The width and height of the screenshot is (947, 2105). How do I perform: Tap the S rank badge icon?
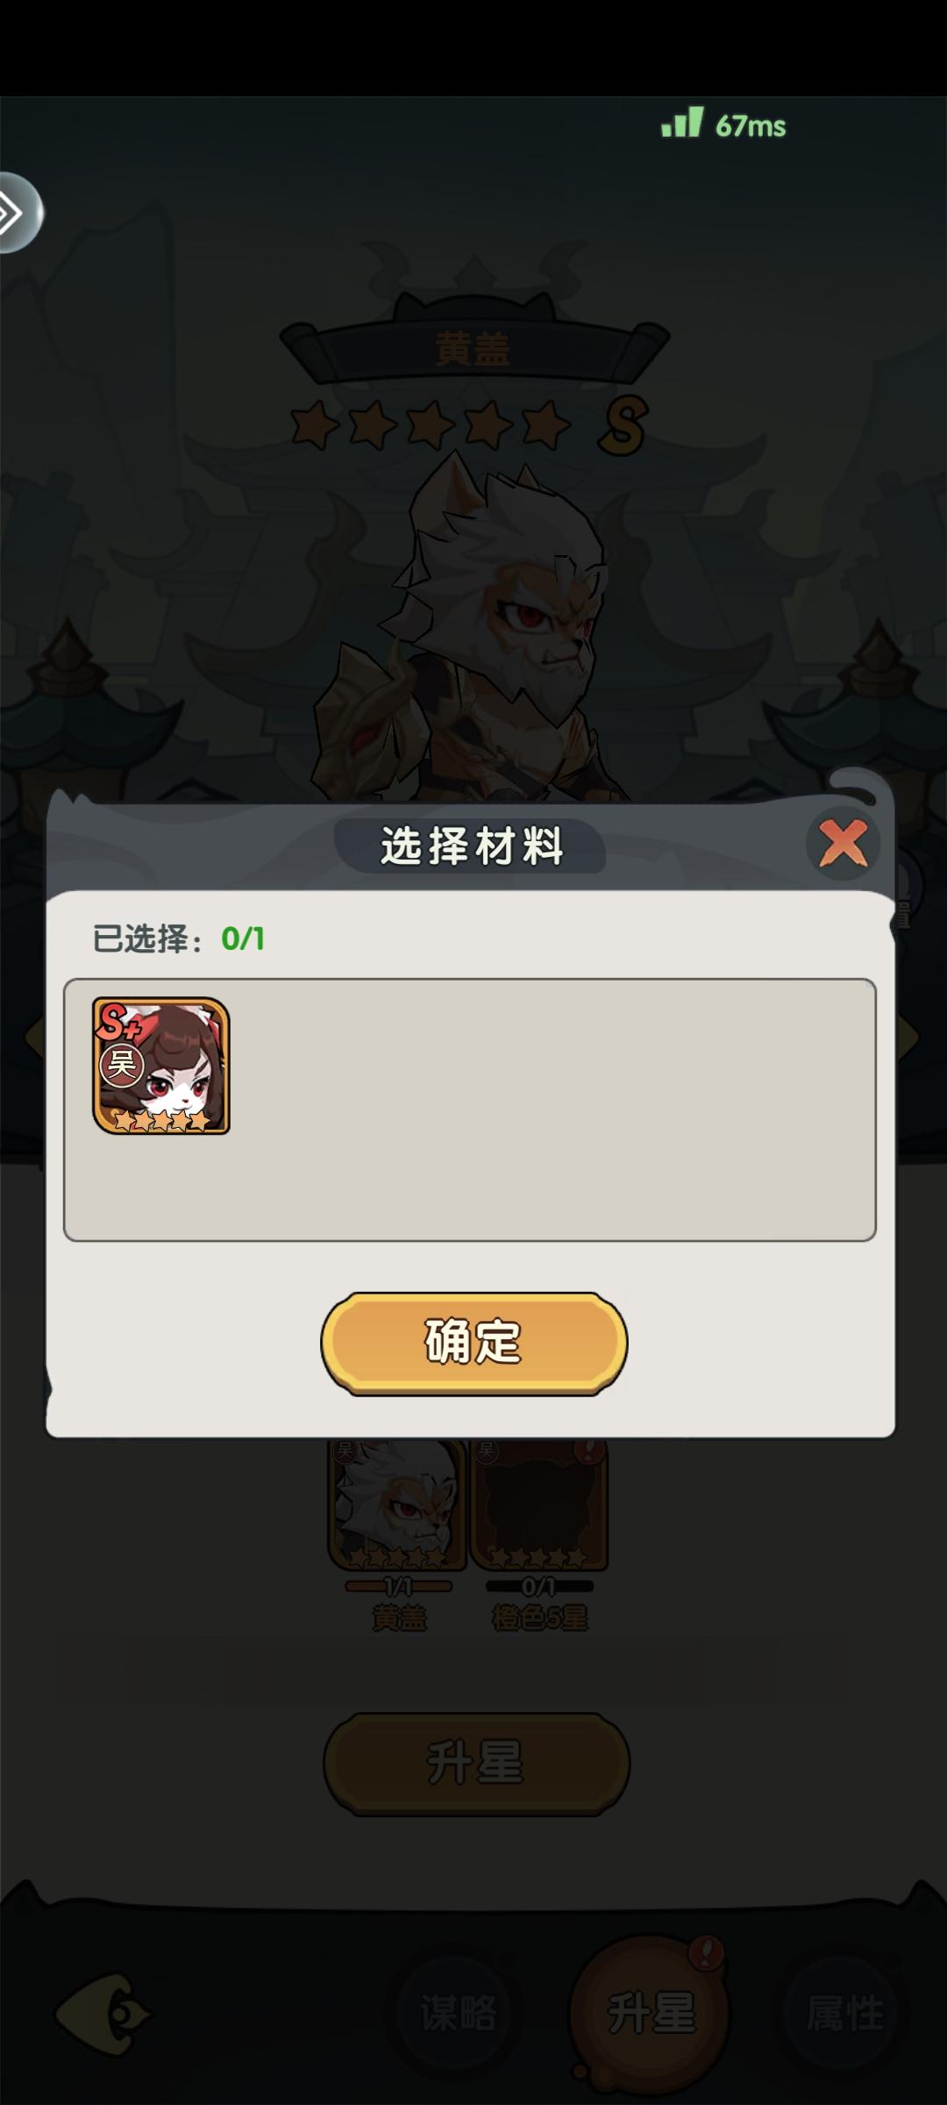pos(623,425)
